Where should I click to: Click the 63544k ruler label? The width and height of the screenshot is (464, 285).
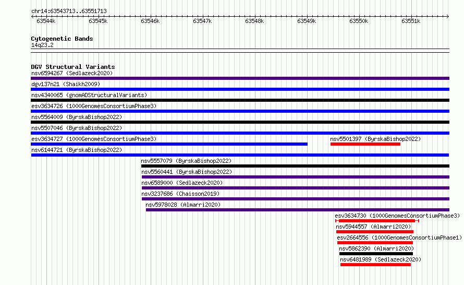pos(46,21)
